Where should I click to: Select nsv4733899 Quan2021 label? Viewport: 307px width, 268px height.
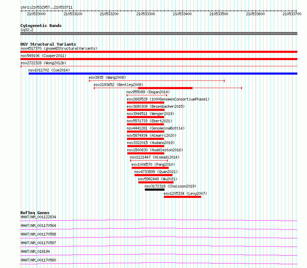[156, 172]
